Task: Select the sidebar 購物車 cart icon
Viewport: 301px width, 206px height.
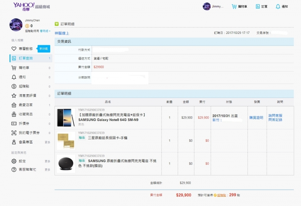Action: click(14, 68)
